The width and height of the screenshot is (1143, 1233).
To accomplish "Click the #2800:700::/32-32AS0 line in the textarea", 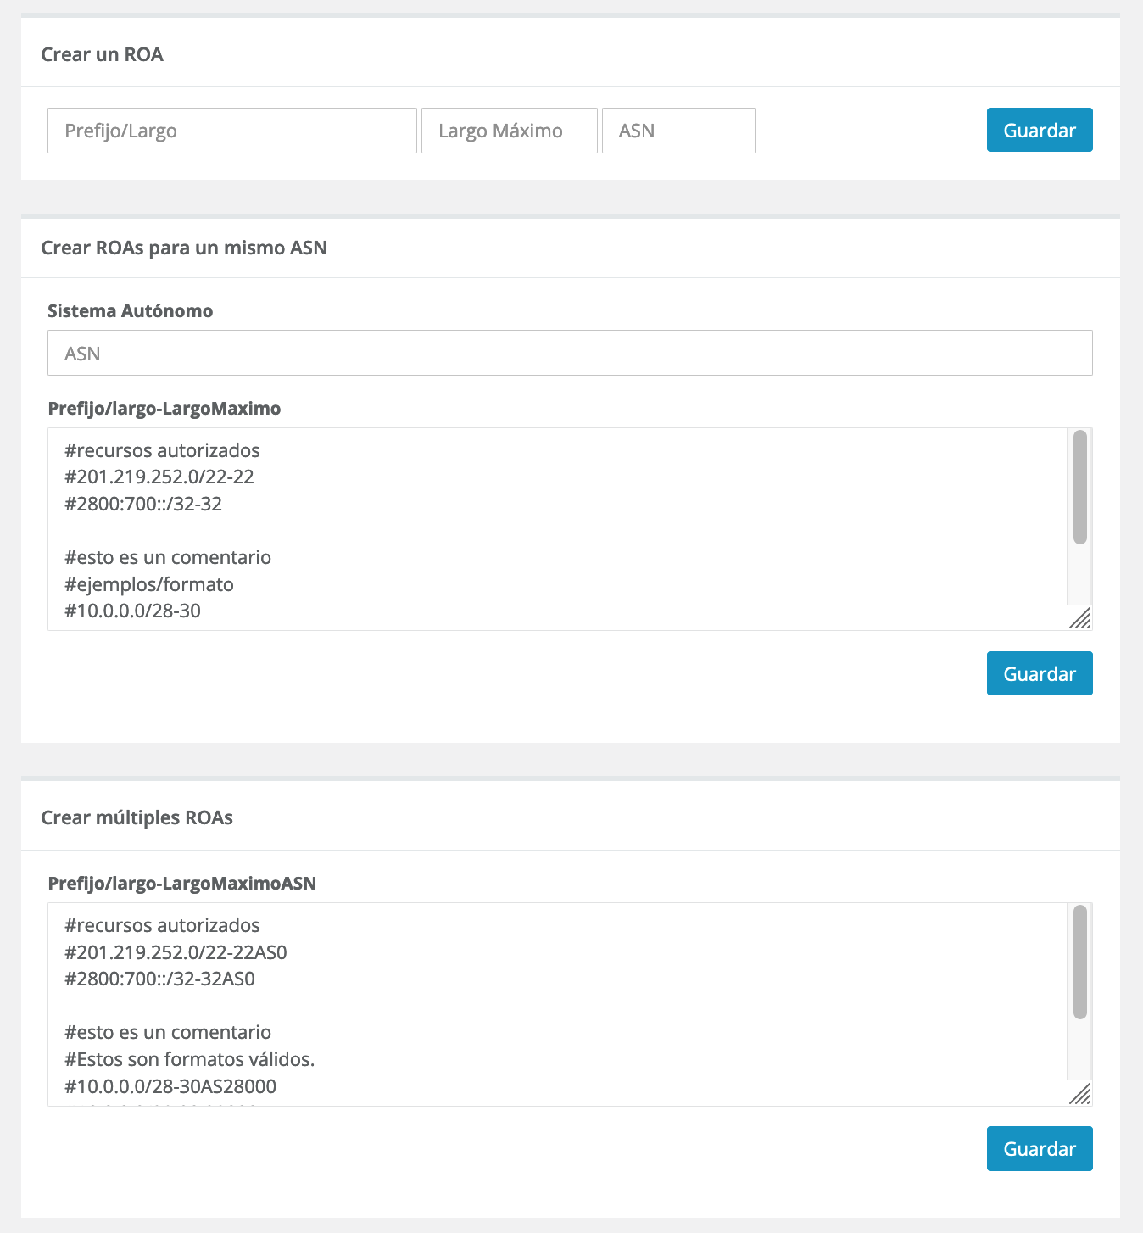I will click(160, 979).
